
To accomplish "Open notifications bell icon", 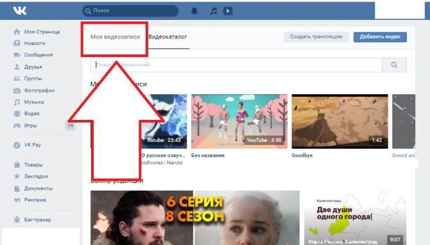I will click(x=194, y=11).
